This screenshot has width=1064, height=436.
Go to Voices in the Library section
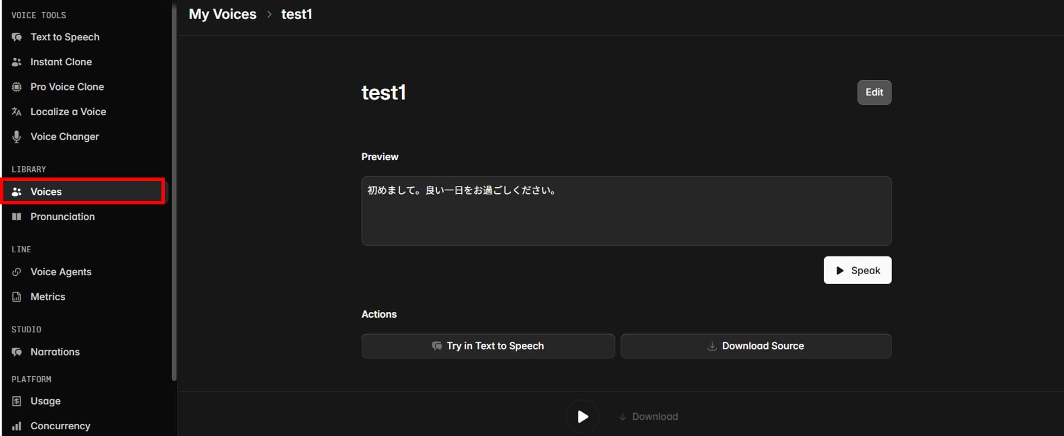tap(46, 192)
